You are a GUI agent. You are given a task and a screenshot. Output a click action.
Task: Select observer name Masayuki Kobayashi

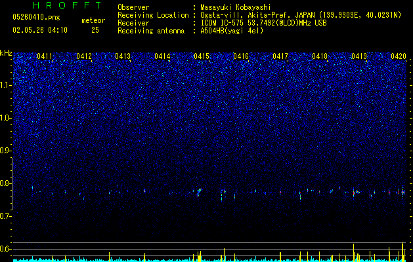coord(236,7)
